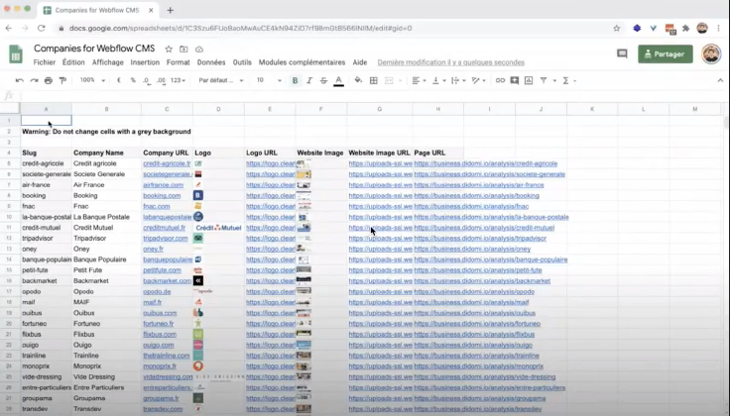
Task: Open the Insertion menu
Action: pyautogui.click(x=145, y=62)
